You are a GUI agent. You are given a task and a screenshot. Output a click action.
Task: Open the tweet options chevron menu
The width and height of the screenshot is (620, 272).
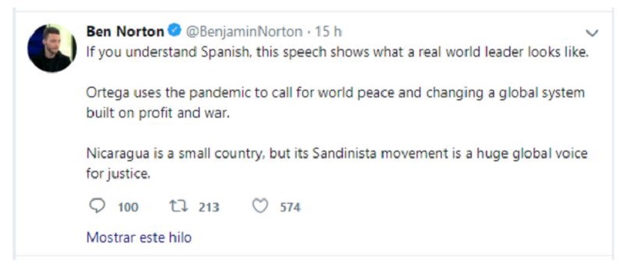(592, 34)
